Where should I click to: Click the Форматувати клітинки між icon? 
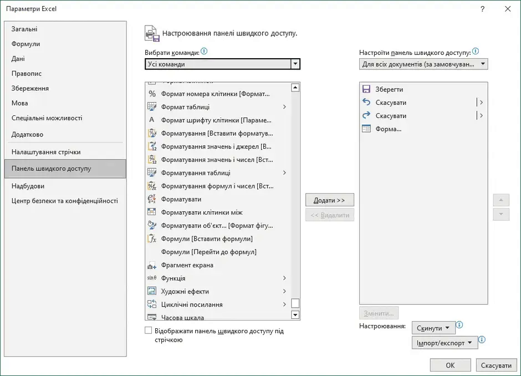pyautogui.click(x=152, y=212)
